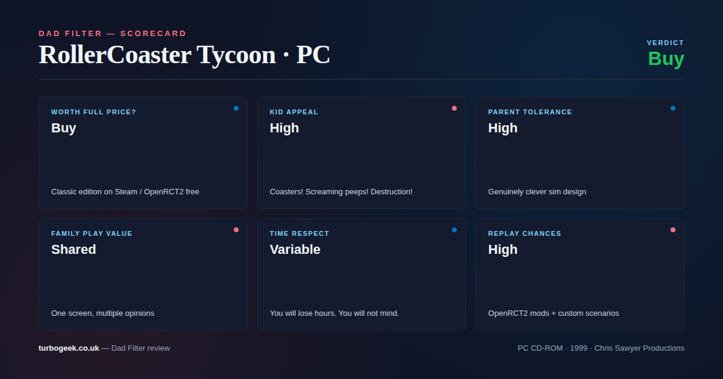Image resolution: width=723 pixels, height=379 pixels.
Task: Click 'PC CD-ROM · 1999 · Chris Sawyer Productions'
Action: coord(601,348)
